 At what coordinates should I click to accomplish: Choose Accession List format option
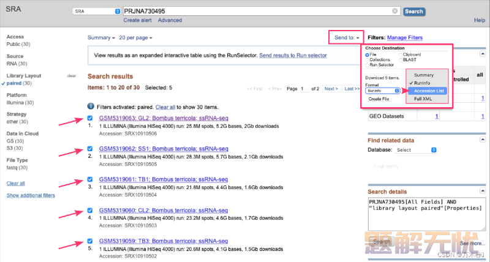pyautogui.click(x=429, y=91)
